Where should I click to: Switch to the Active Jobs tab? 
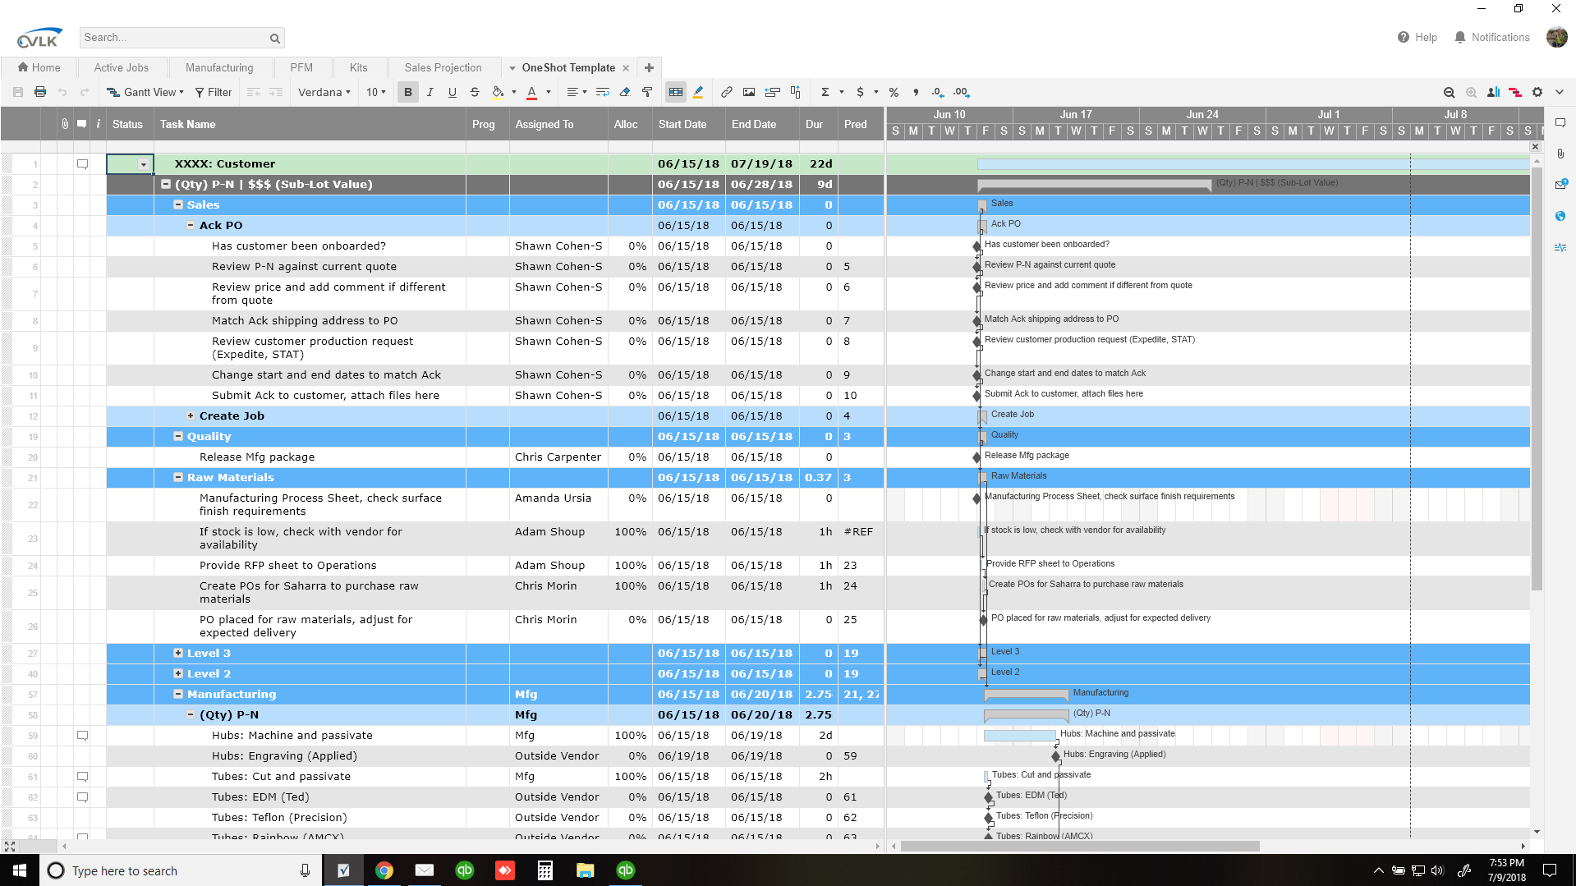click(x=122, y=67)
